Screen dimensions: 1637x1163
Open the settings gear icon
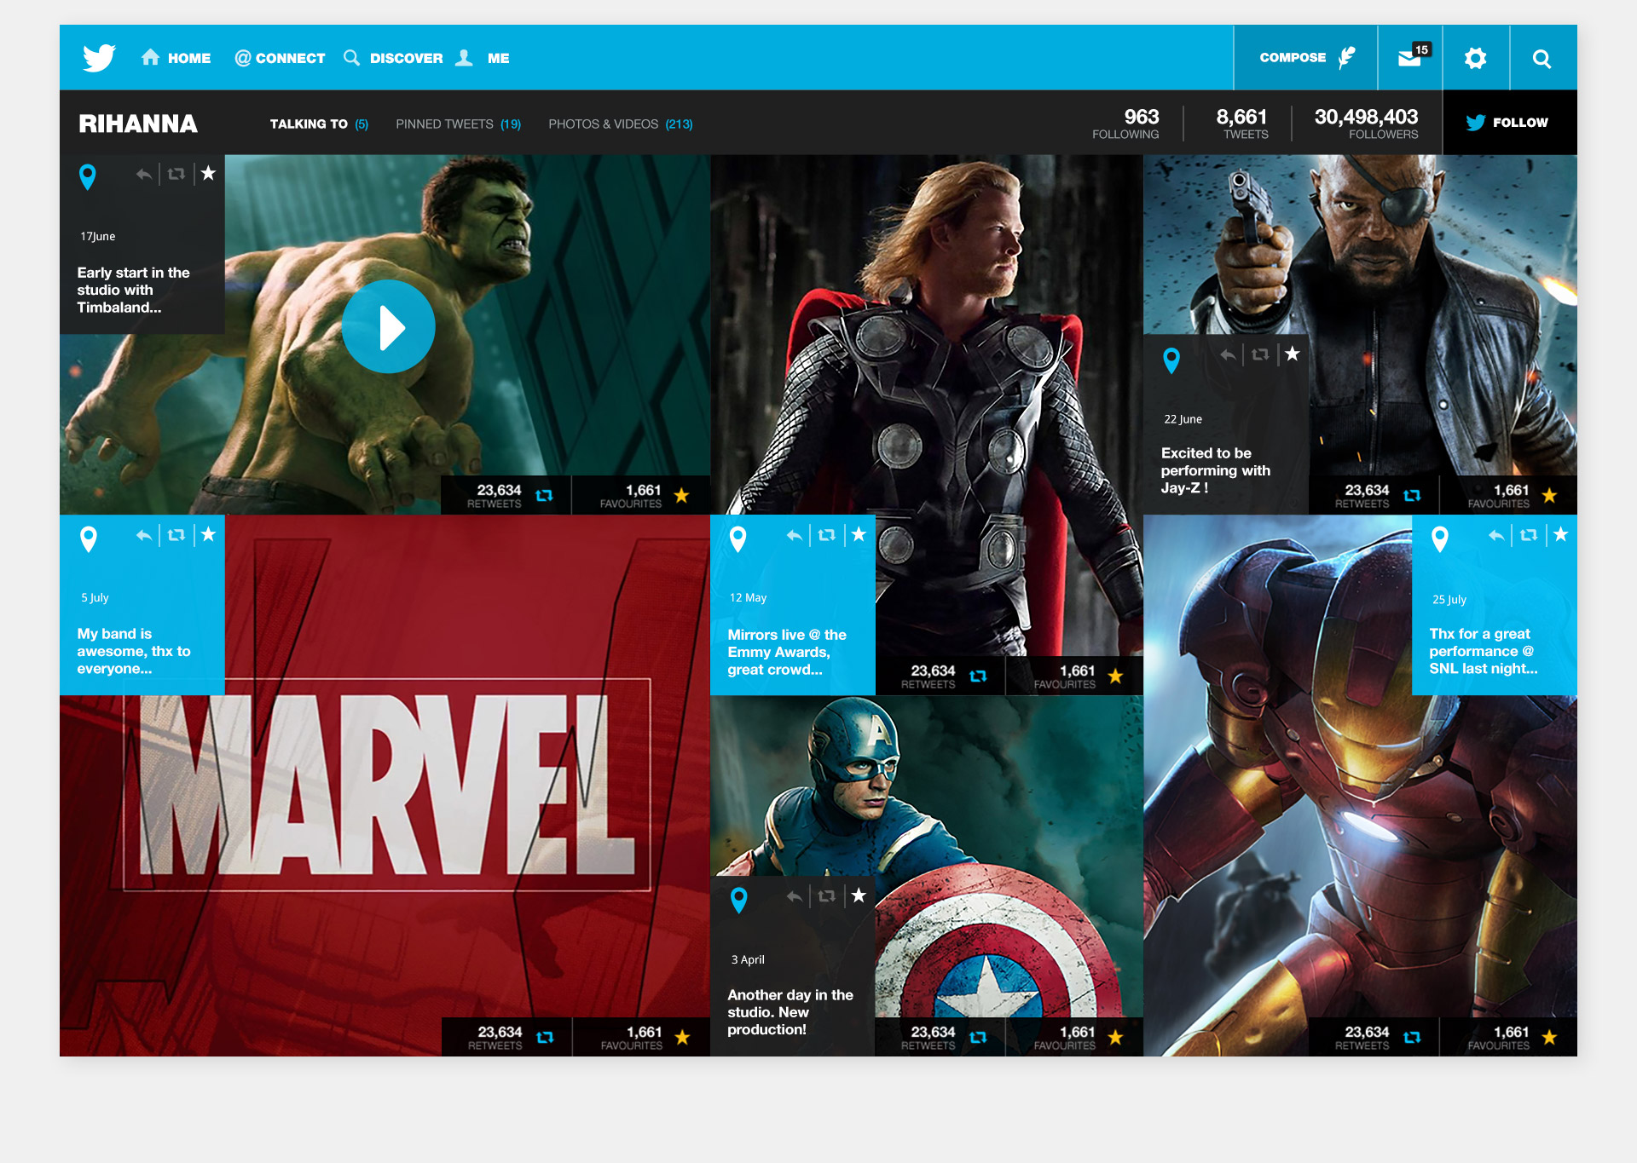1475,58
